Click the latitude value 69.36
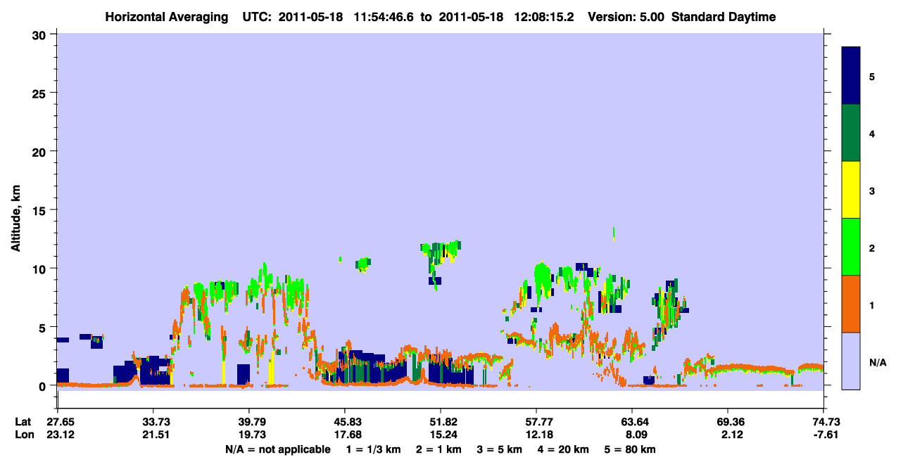Image resolution: width=915 pixels, height=469 pixels. 728,422
